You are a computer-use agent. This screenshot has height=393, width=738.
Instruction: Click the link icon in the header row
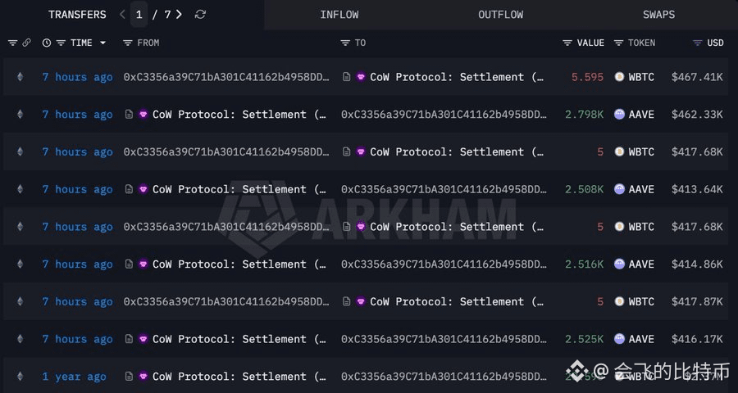[x=26, y=43]
